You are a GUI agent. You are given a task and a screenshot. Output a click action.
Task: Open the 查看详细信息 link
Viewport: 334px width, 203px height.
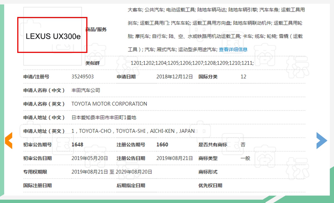click(233, 50)
